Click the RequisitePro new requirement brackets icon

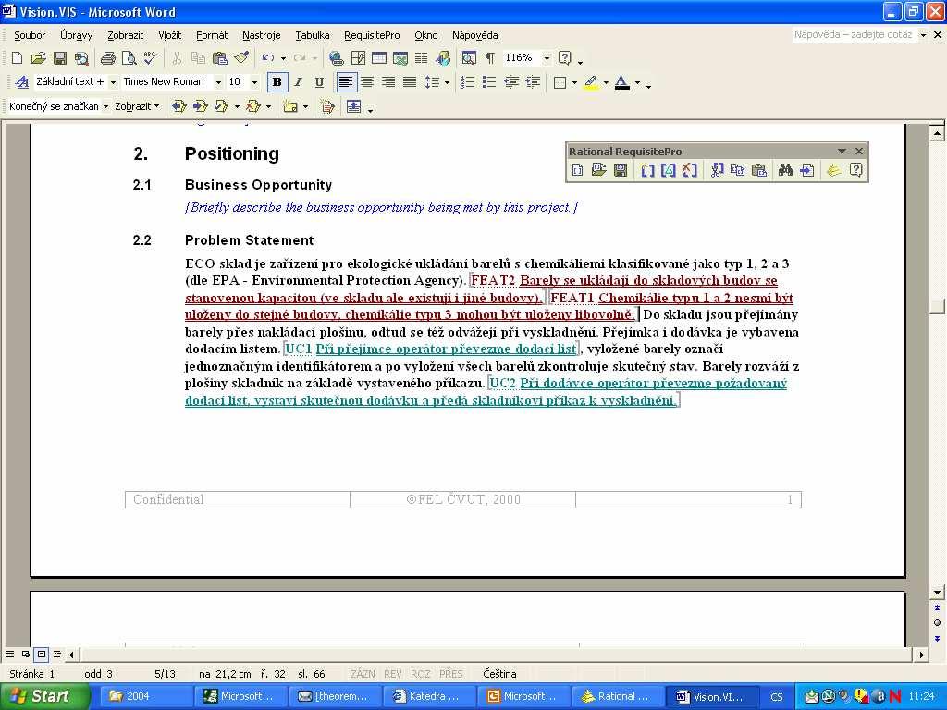click(x=647, y=170)
